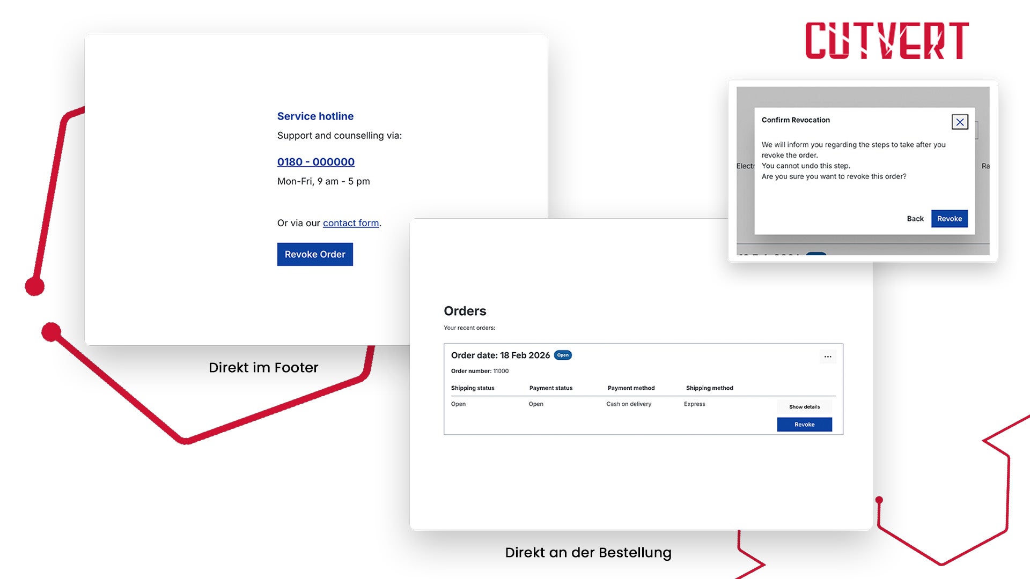The height and width of the screenshot is (579, 1030).
Task: Show details of order 11000
Action: click(x=804, y=407)
